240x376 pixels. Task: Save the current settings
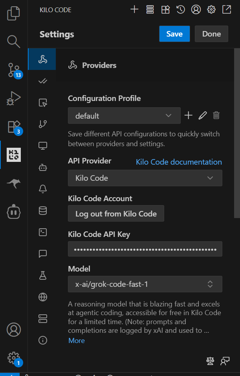point(174,34)
